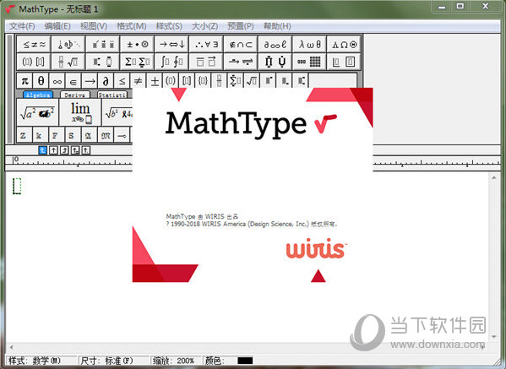Insert the theta symbol from small bar
This screenshot has width=506, height=369.
(41, 80)
